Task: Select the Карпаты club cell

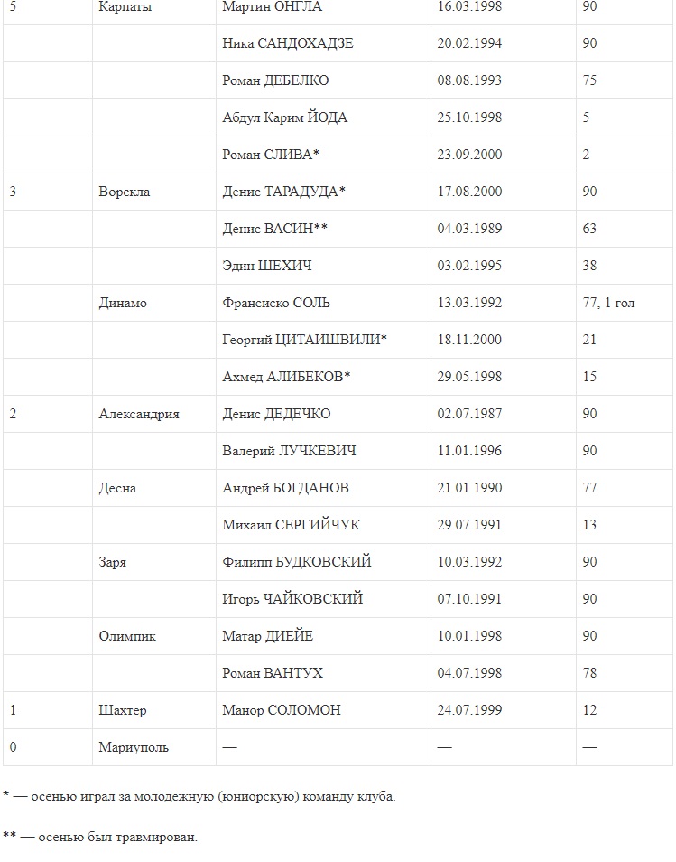Action: click(x=125, y=6)
